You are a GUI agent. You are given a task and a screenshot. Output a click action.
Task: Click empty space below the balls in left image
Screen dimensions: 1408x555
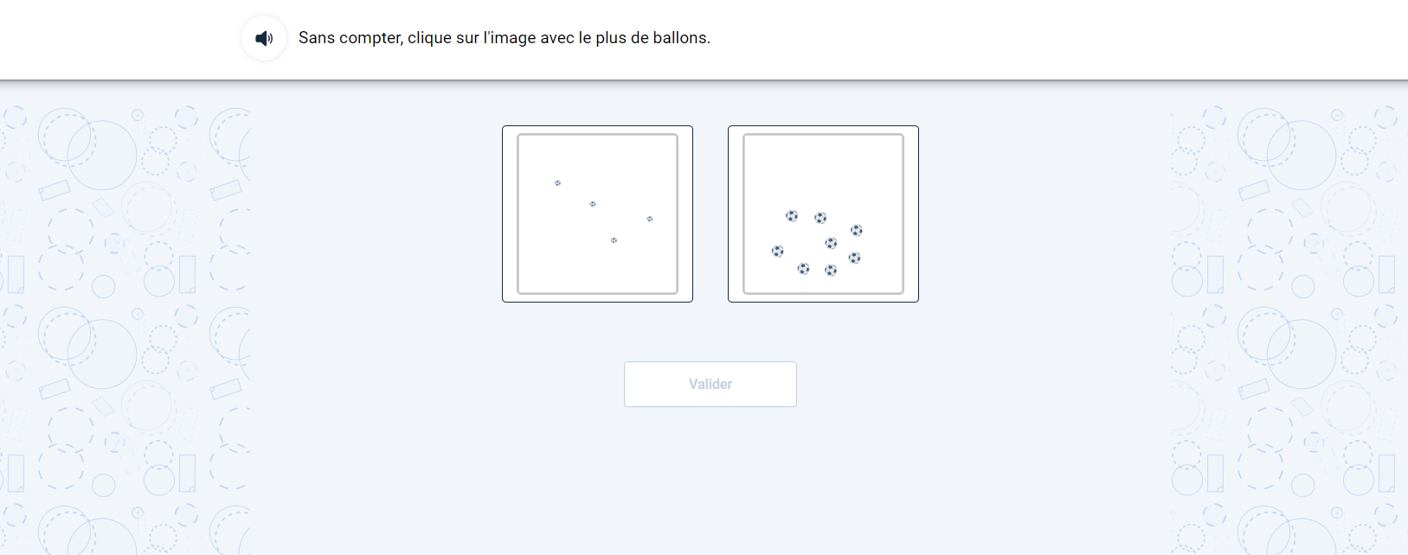coord(597,272)
